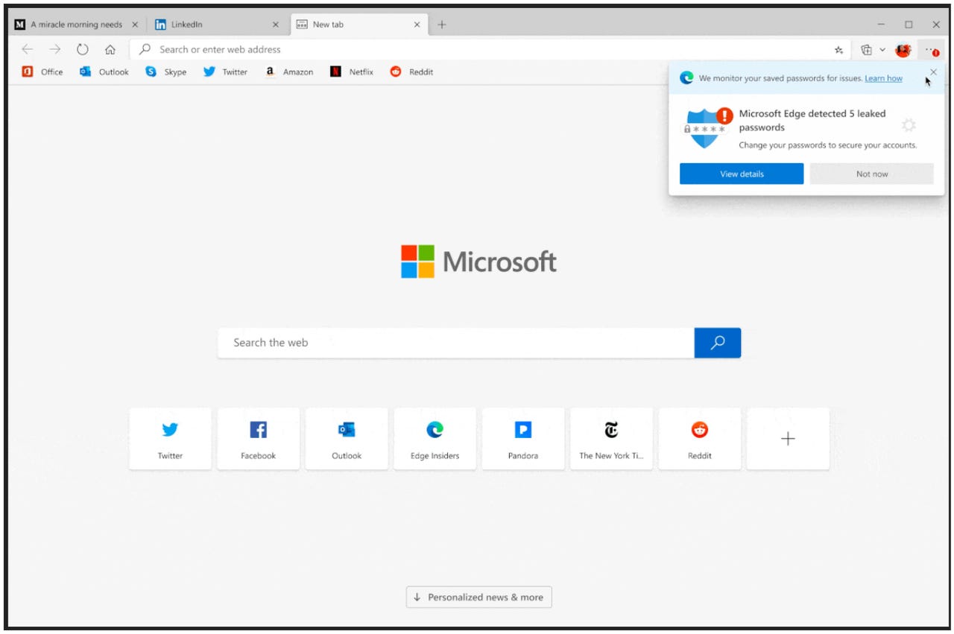Open password monitor settings gear
Screen dimensions: 954x634
click(909, 125)
